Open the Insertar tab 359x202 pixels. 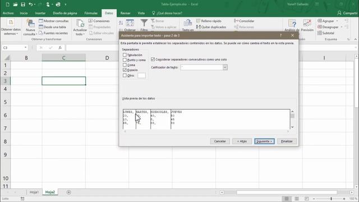(x=40, y=13)
